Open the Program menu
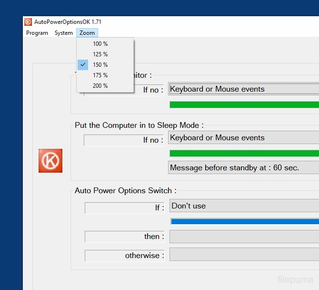 pos(37,33)
